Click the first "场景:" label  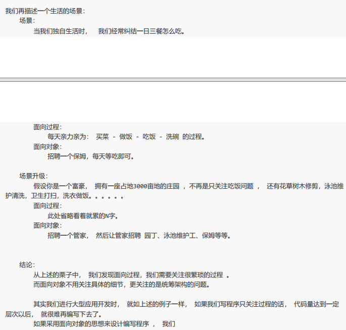point(27,21)
